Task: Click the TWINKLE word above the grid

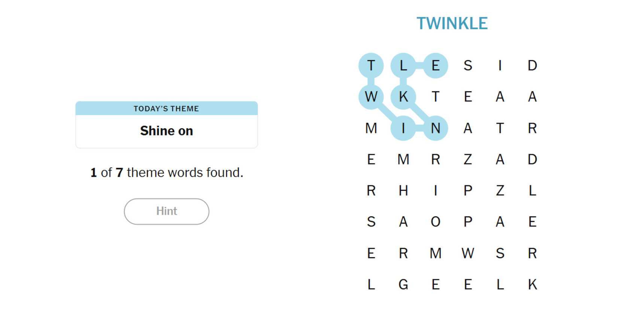Action: click(452, 23)
